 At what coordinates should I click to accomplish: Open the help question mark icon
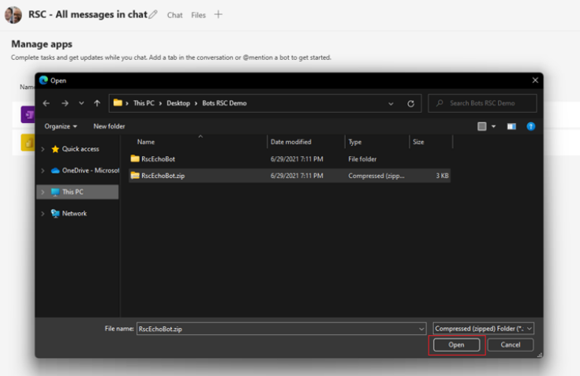[x=531, y=126]
